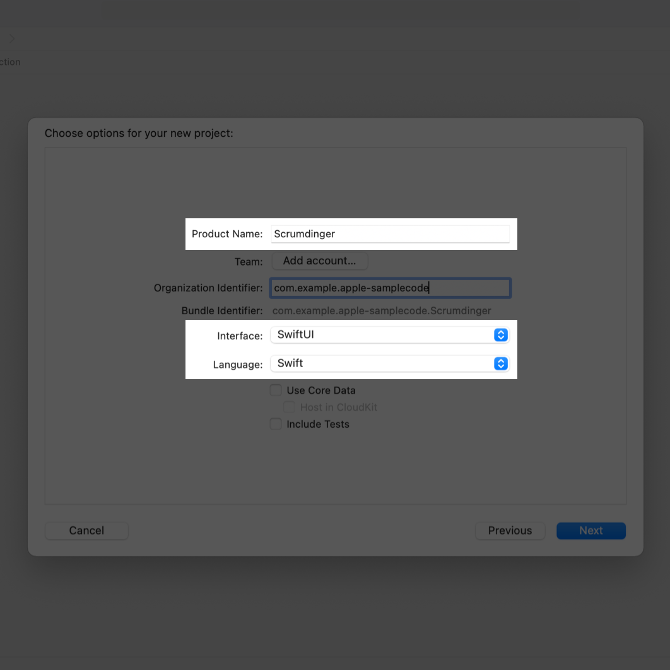Click the chevron arrow in the background toolbar
670x670 pixels.
[x=12, y=38]
